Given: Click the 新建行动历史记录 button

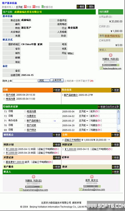Looking at the screenshot, I should [108, 107].
